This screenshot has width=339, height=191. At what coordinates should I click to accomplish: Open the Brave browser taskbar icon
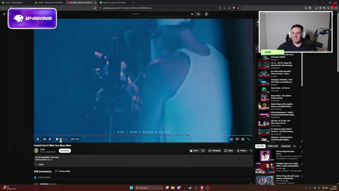click(x=202, y=188)
